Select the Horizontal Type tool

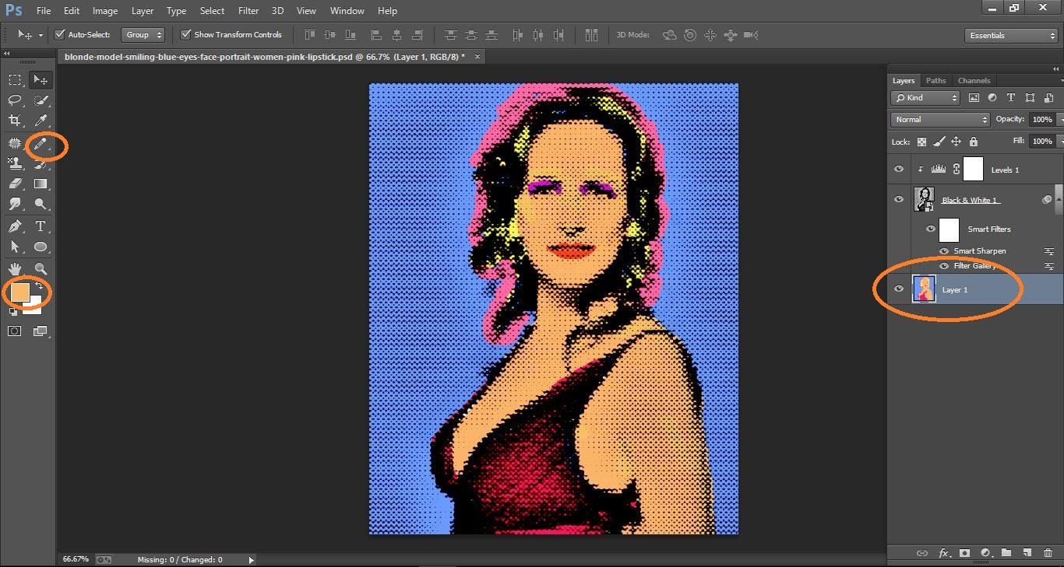[x=40, y=226]
